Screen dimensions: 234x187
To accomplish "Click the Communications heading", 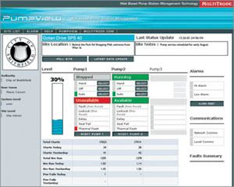I will [206, 118].
